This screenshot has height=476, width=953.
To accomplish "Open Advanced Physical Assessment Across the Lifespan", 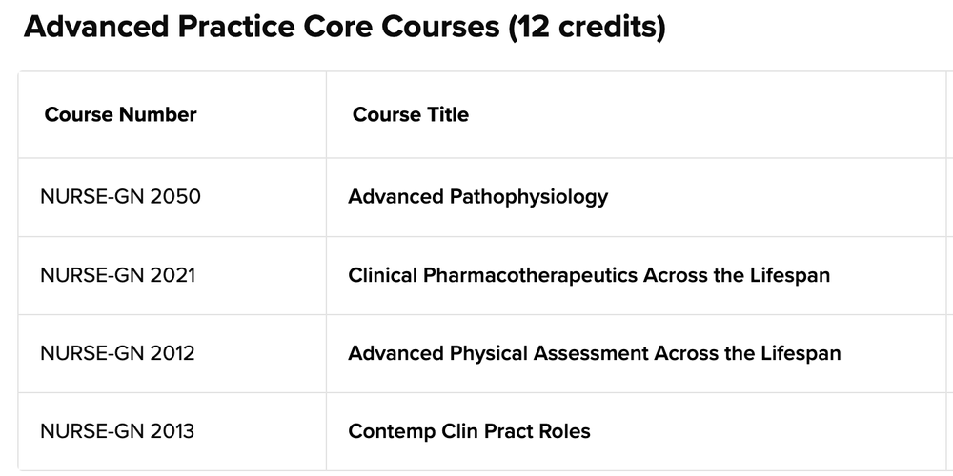I will click(595, 353).
